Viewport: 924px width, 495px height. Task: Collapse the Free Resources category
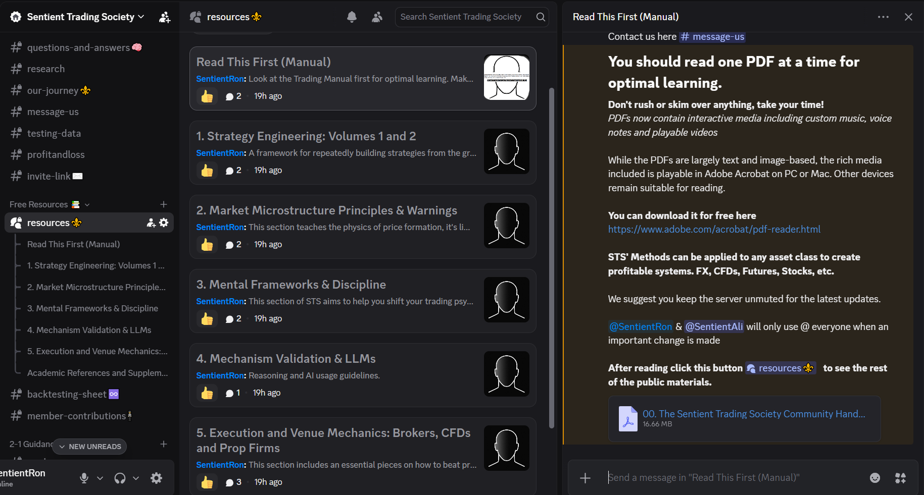point(87,204)
